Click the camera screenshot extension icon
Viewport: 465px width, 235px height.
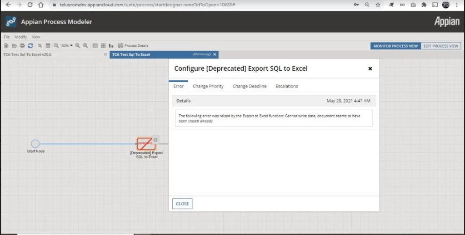pyautogui.click(x=413, y=5)
